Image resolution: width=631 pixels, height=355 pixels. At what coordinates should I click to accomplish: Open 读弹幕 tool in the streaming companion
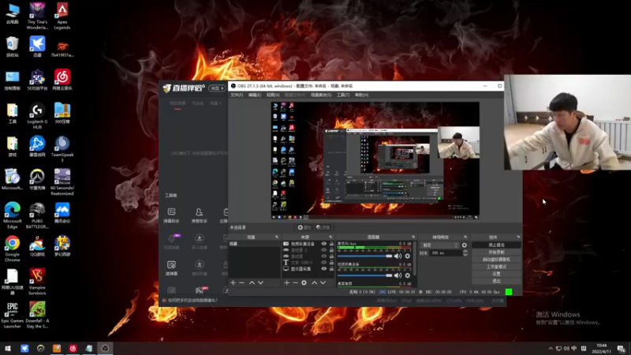[x=171, y=268]
